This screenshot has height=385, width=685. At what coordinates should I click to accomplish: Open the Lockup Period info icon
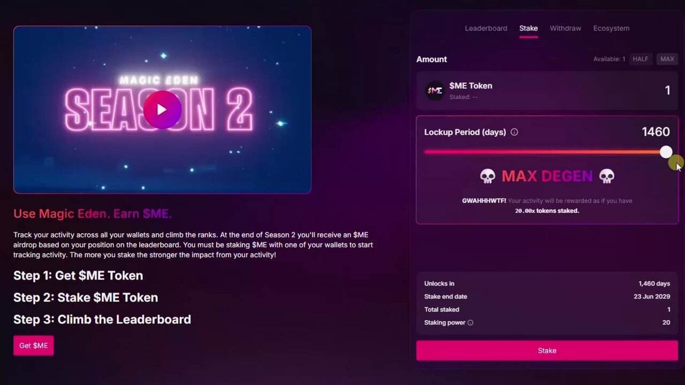pyautogui.click(x=514, y=132)
